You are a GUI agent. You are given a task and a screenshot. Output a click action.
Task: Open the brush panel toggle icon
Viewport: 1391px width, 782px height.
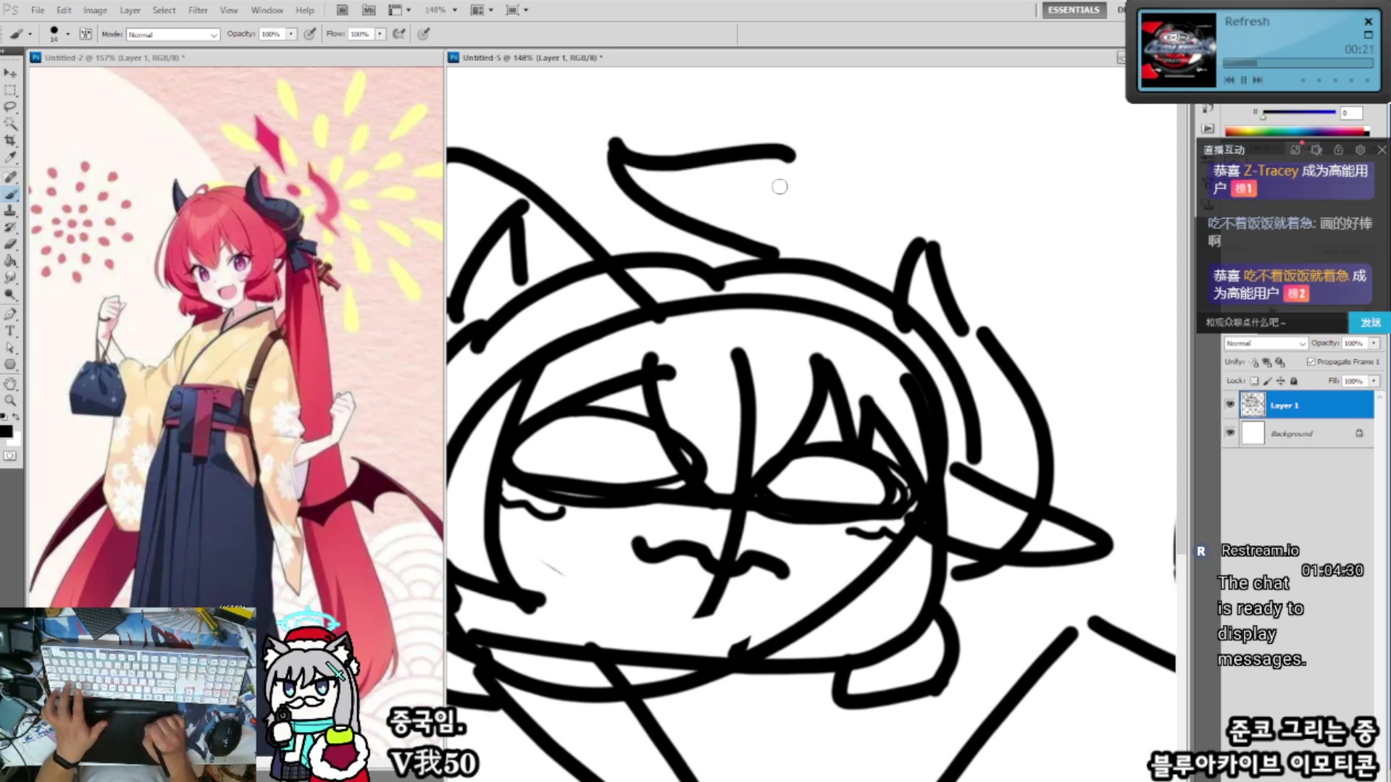pyautogui.click(x=85, y=34)
